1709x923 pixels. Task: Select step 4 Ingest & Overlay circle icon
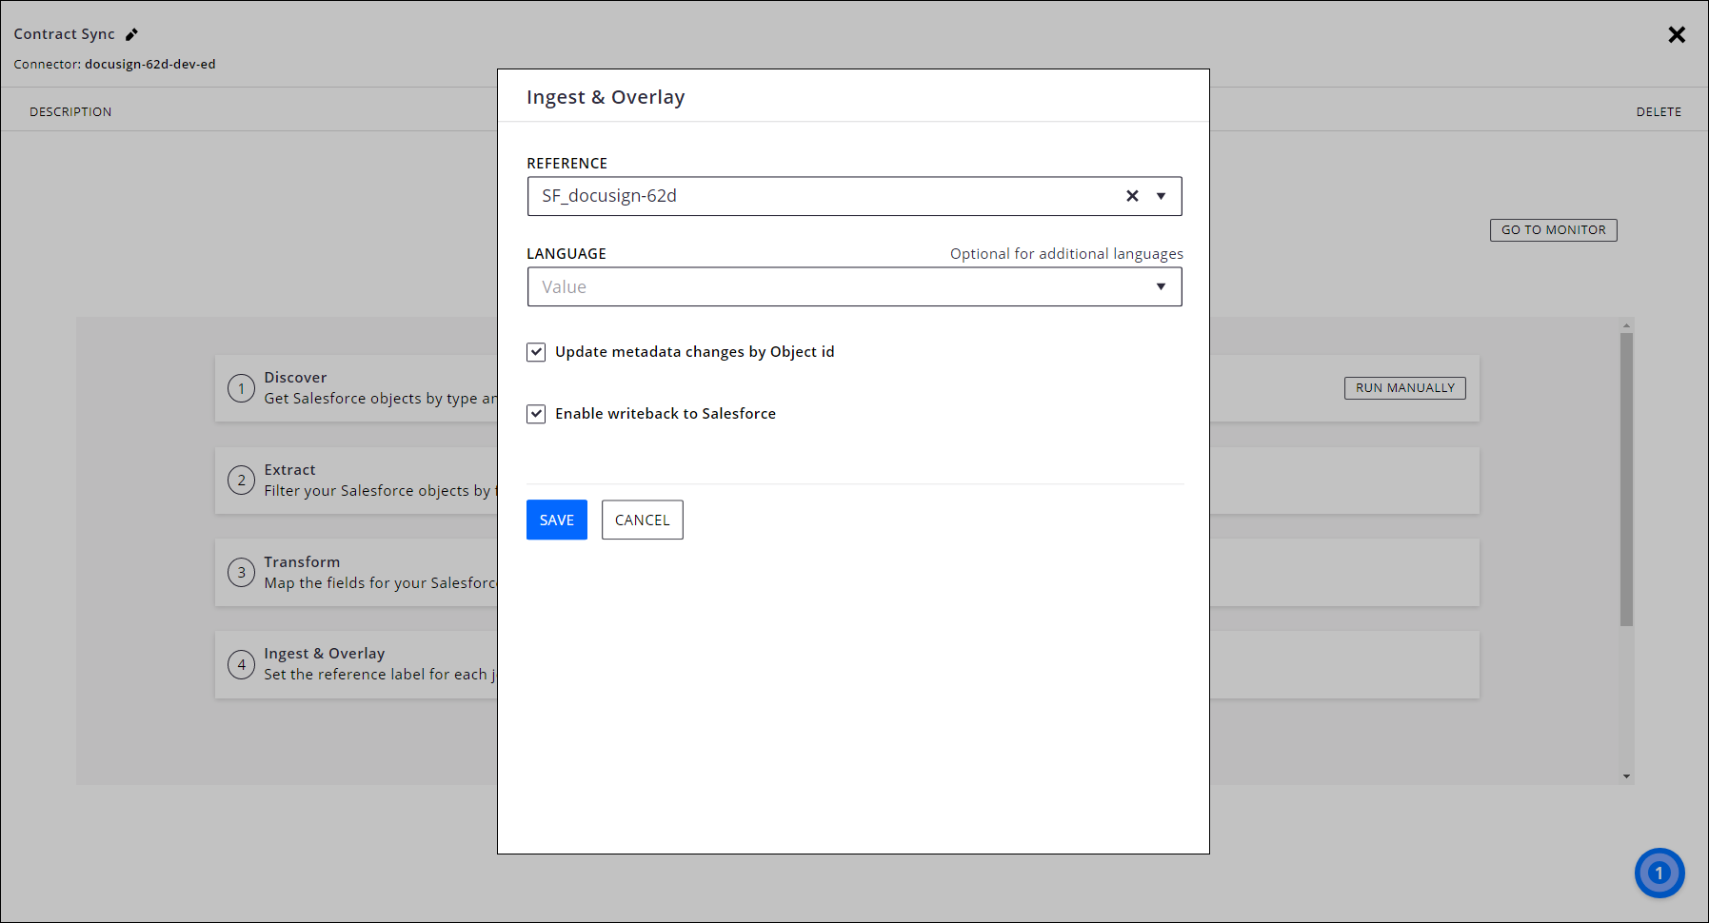tap(242, 665)
